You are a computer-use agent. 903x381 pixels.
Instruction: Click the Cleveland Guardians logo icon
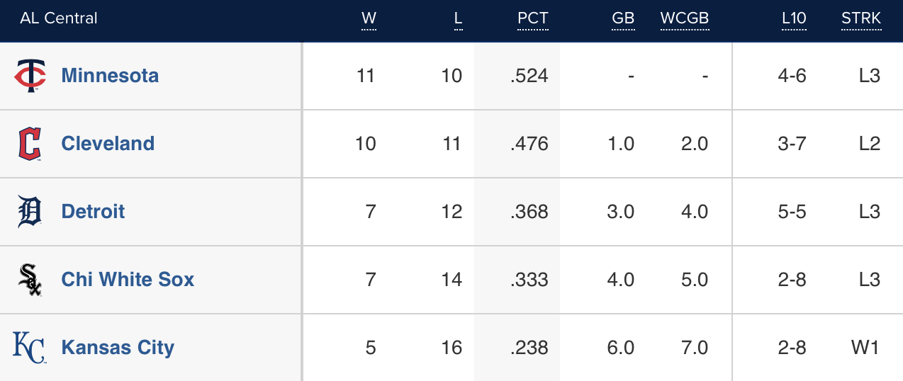click(x=30, y=144)
